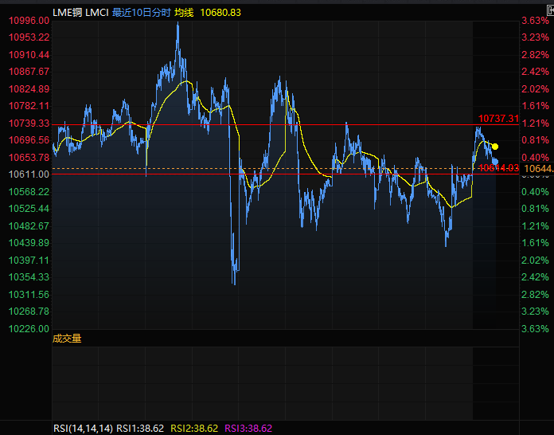Viewport: 554px width, 435px height.
Task: Click the yellow RSI2:38.62 value
Action: [x=194, y=429]
